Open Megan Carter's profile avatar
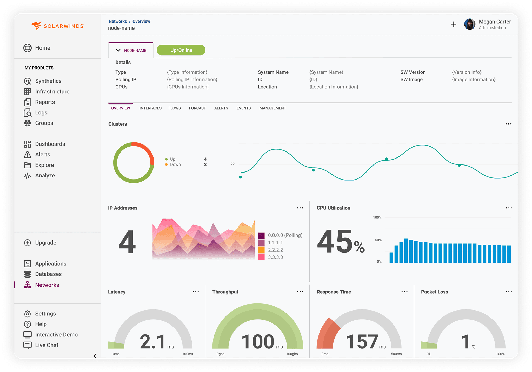The image size is (532, 372). click(470, 24)
